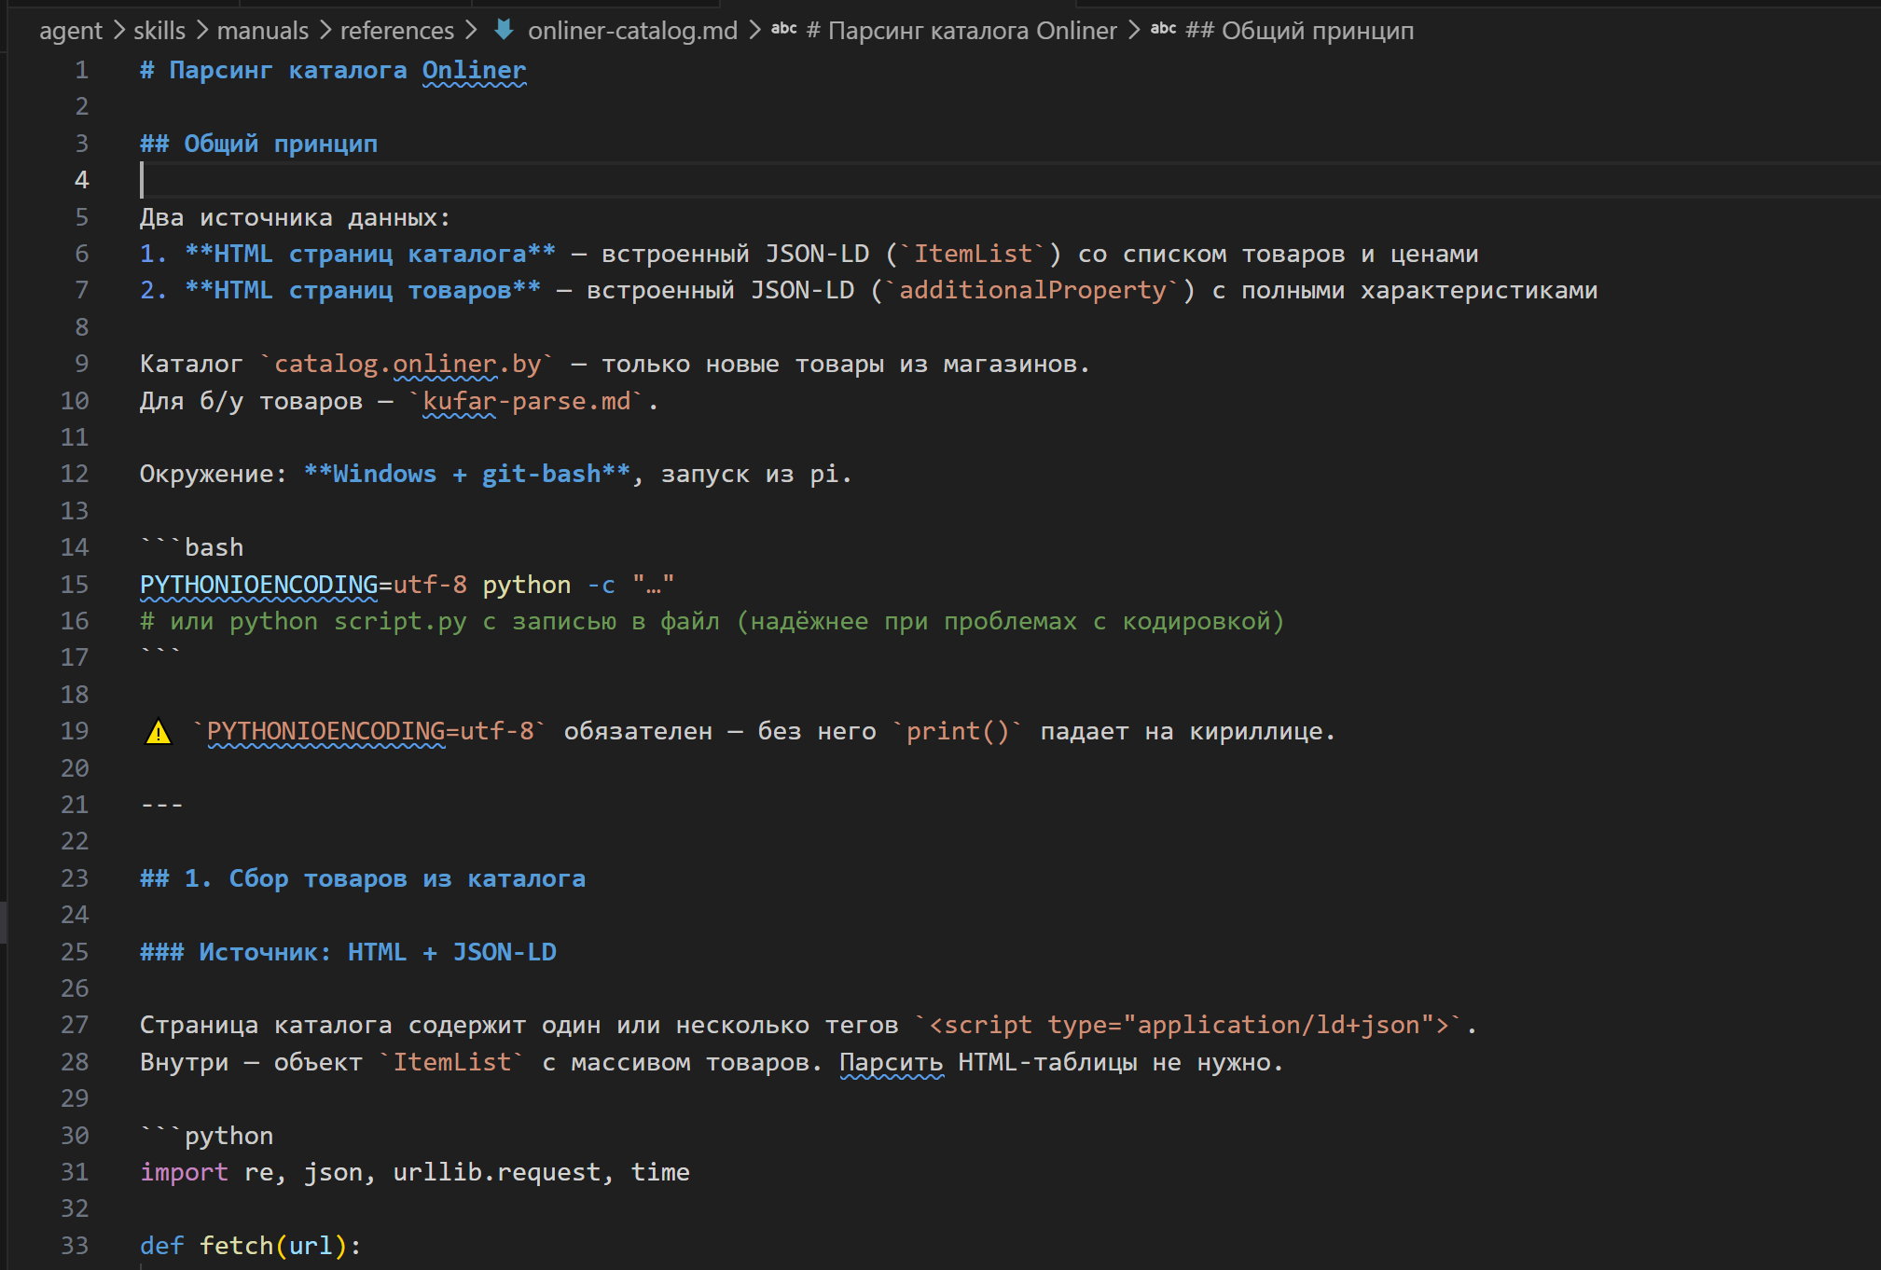The width and height of the screenshot is (1881, 1270).
Task: Click line number 33 in gutter
Action: pyautogui.click(x=75, y=1246)
